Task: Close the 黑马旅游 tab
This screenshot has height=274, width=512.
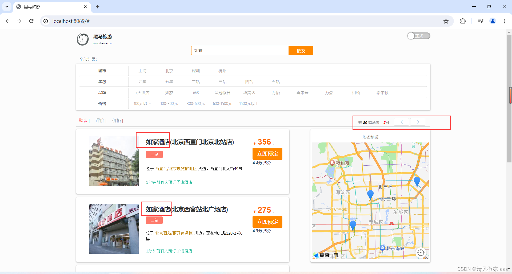Action: (85, 7)
